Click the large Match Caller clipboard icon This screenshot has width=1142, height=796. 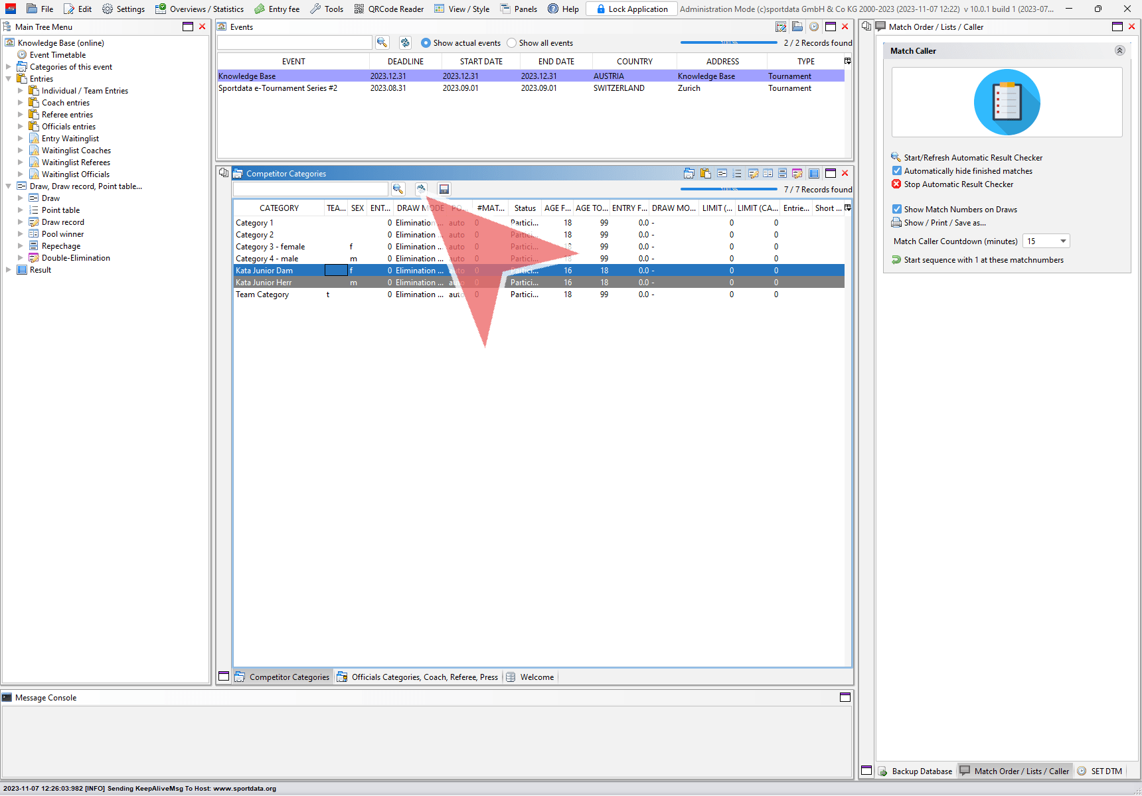(1007, 102)
